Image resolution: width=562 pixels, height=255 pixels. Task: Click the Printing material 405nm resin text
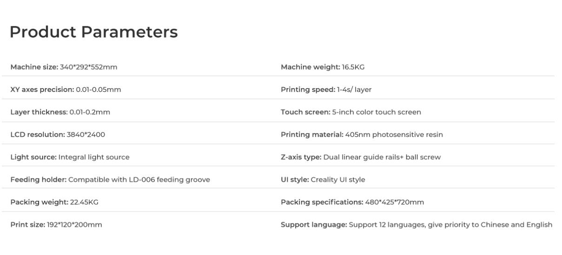(362, 134)
